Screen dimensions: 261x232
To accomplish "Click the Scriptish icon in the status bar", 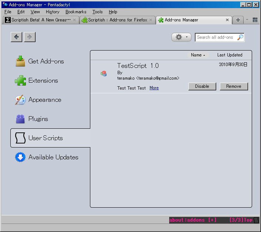I will coord(256,220).
